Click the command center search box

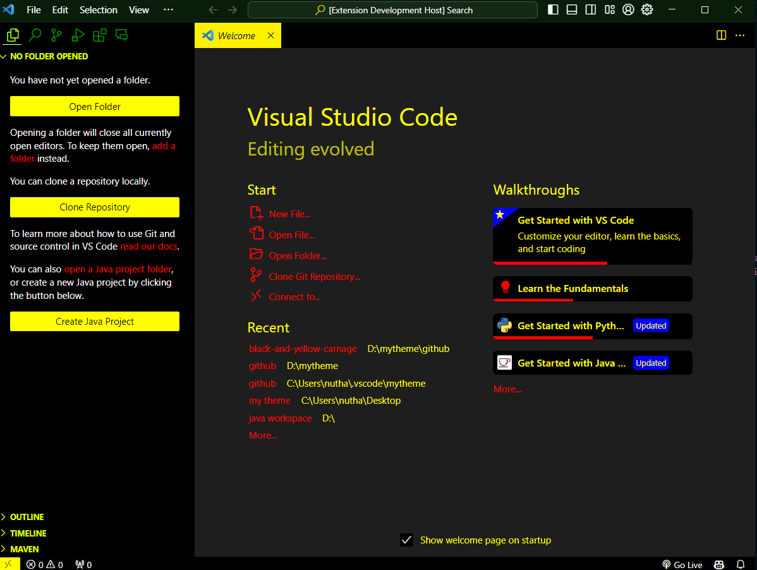[392, 9]
